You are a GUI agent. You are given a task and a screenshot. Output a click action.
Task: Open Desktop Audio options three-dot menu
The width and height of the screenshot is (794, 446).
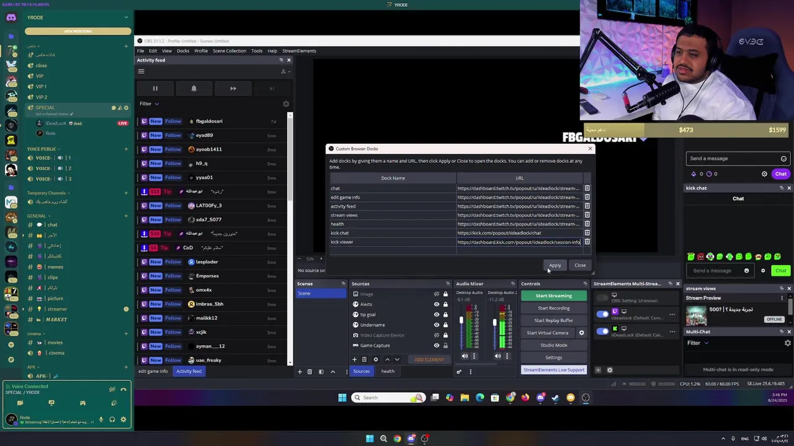474,356
